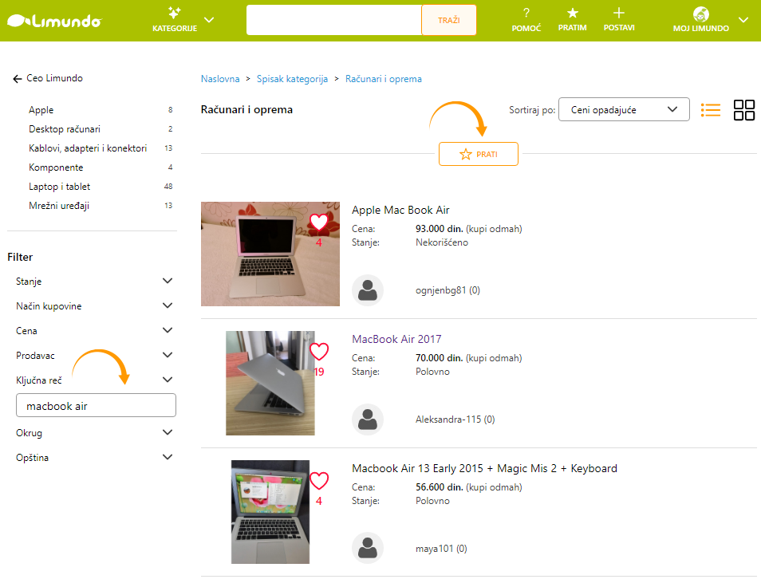Screen dimensions: 761x583
Task: Open the Spisak kategorija breadcrumb link
Action: (x=292, y=79)
